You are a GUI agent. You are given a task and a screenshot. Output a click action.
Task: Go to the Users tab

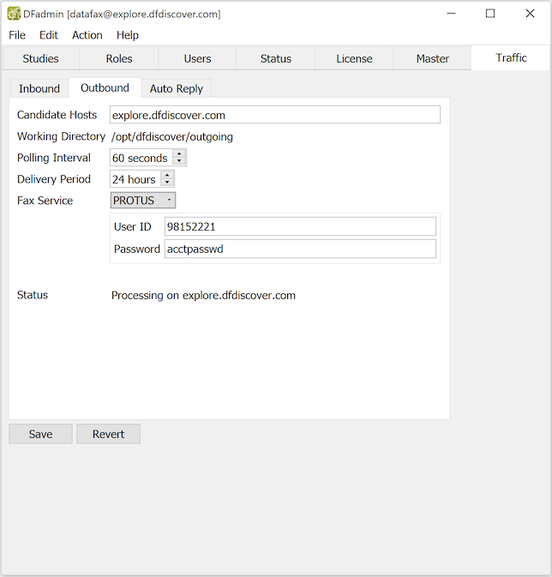point(197,58)
